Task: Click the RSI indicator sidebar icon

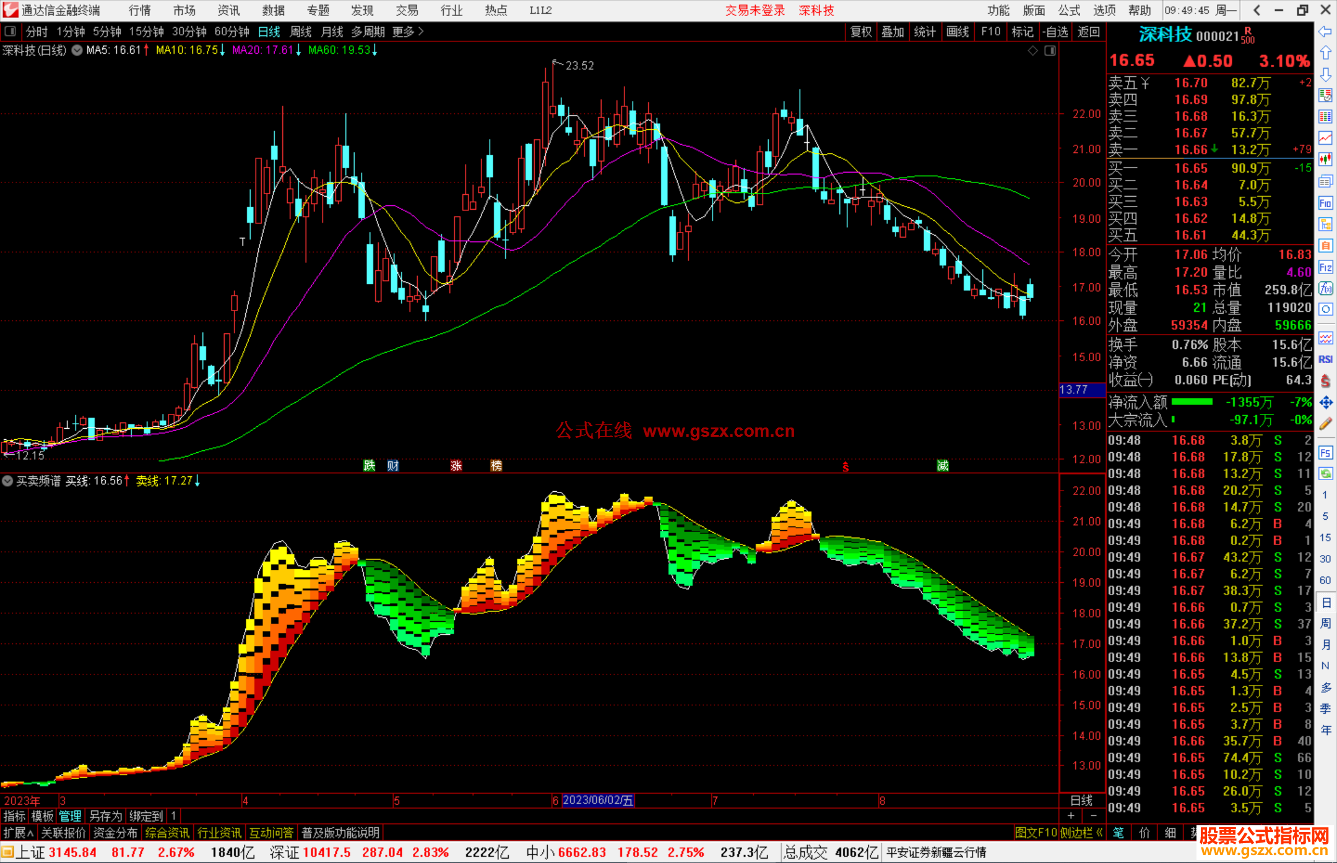Action: tap(1325, 359)
